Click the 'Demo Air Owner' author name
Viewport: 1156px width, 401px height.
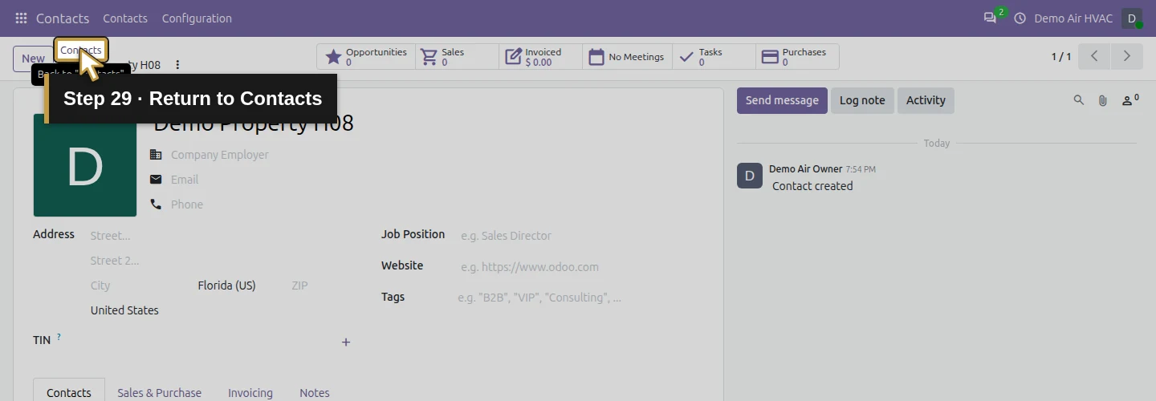805,169
